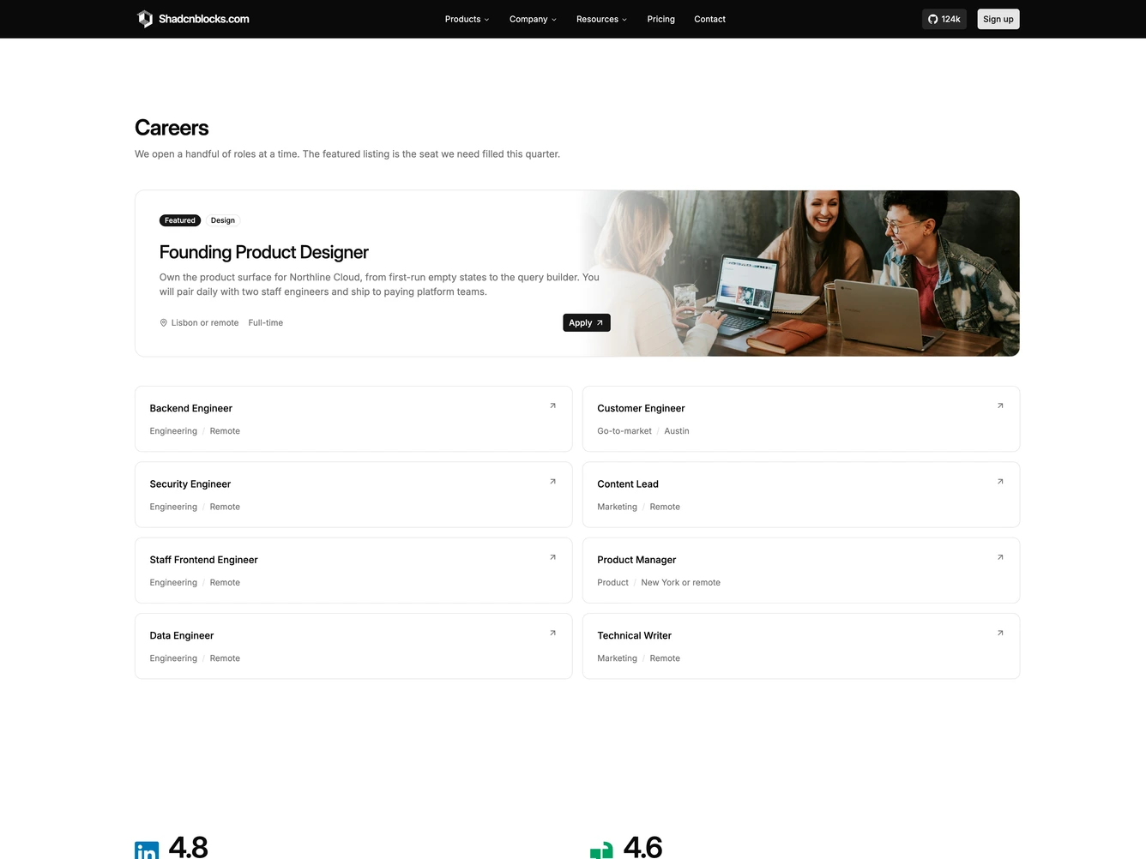1146x859 pixels.
Task: Click the Lisbon or remote location pin icon
Action: [x=164, y=323]
